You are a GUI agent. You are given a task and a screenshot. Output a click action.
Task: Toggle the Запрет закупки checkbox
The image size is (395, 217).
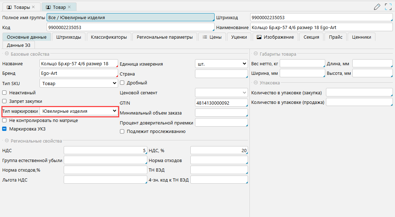(x=5, y=101)
